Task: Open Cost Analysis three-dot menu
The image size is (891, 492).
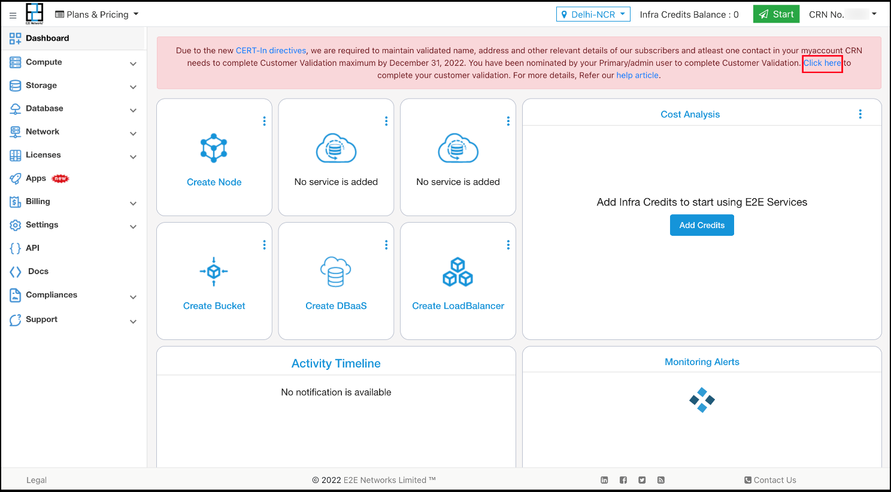Action: (x=860, y=114)
